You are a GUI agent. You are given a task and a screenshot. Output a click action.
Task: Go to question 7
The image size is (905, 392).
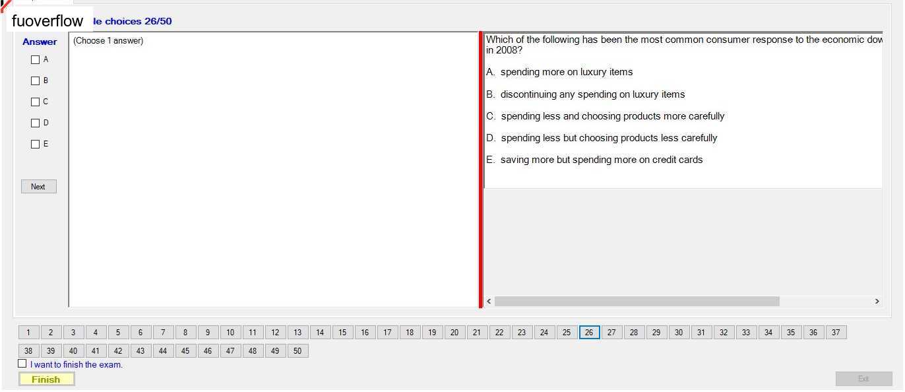pos(163,333)
